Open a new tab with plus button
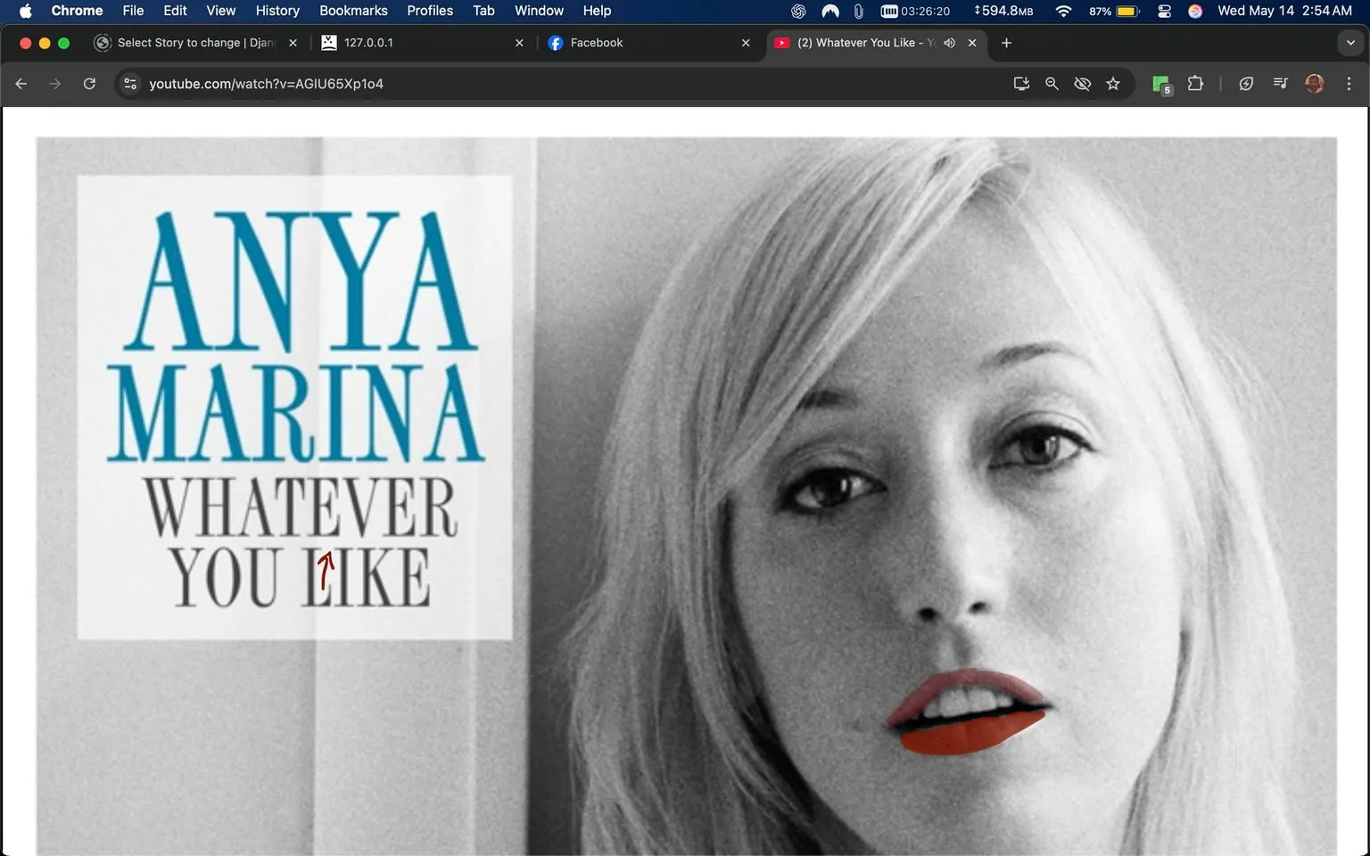Screen dimensions: 1370x856 tap(1006, 43)
